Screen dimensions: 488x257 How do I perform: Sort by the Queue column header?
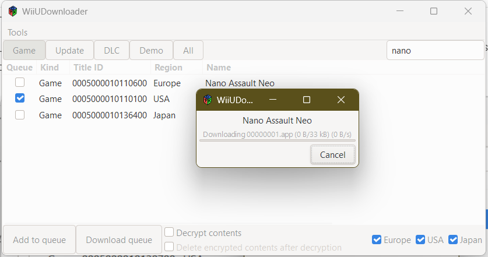click(x=20, y=68)
